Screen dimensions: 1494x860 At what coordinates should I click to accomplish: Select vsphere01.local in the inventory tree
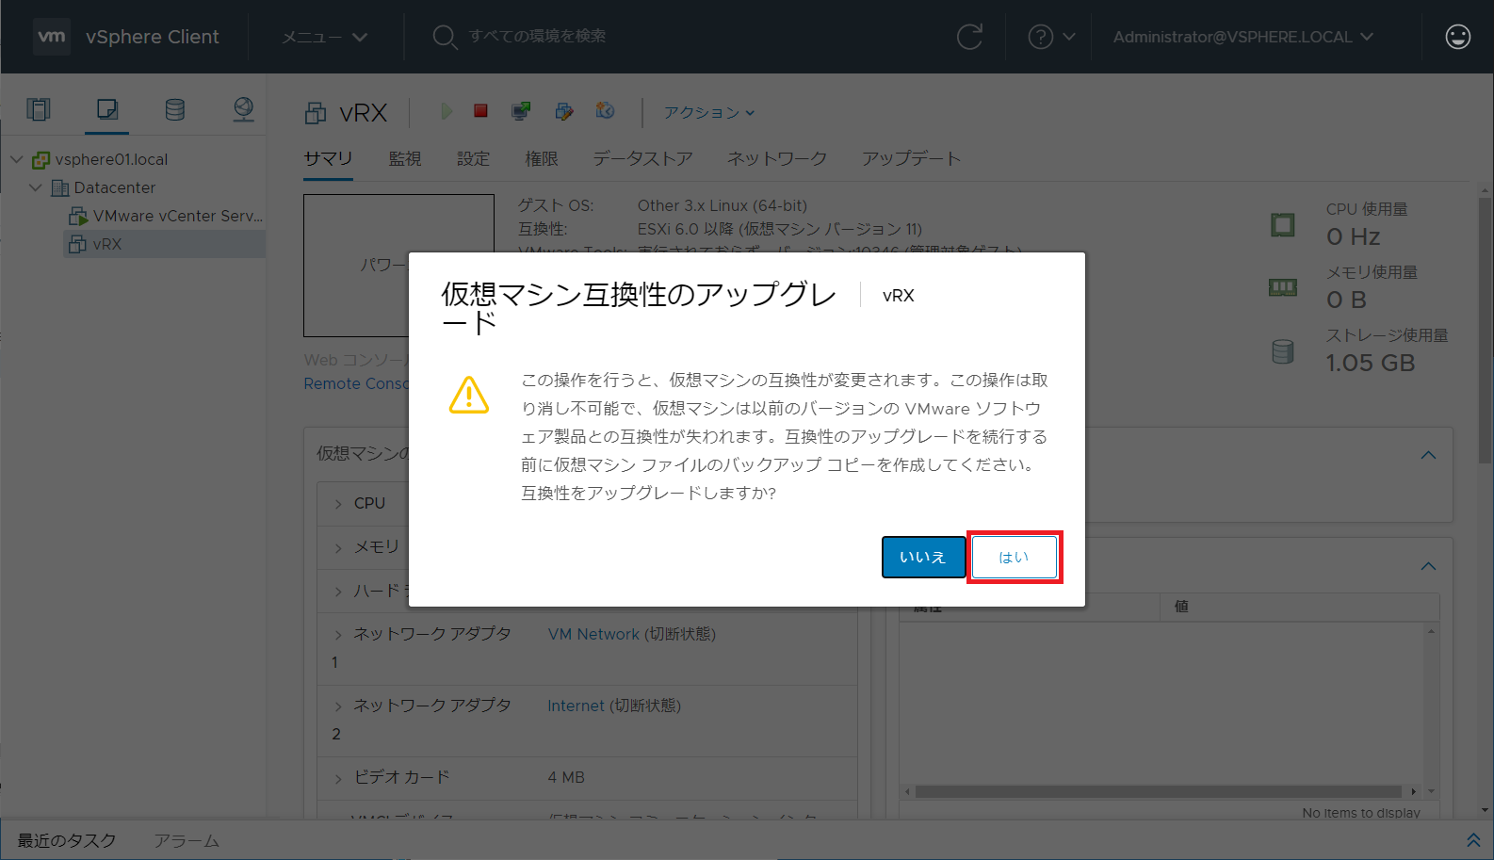(x=111, y=159)
